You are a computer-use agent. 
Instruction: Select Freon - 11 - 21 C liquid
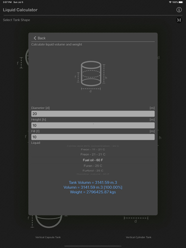[93, 149]
